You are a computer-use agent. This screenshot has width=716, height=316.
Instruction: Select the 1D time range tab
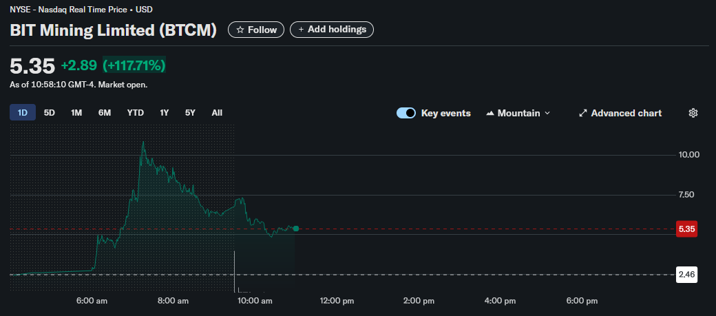coord(23,112)
